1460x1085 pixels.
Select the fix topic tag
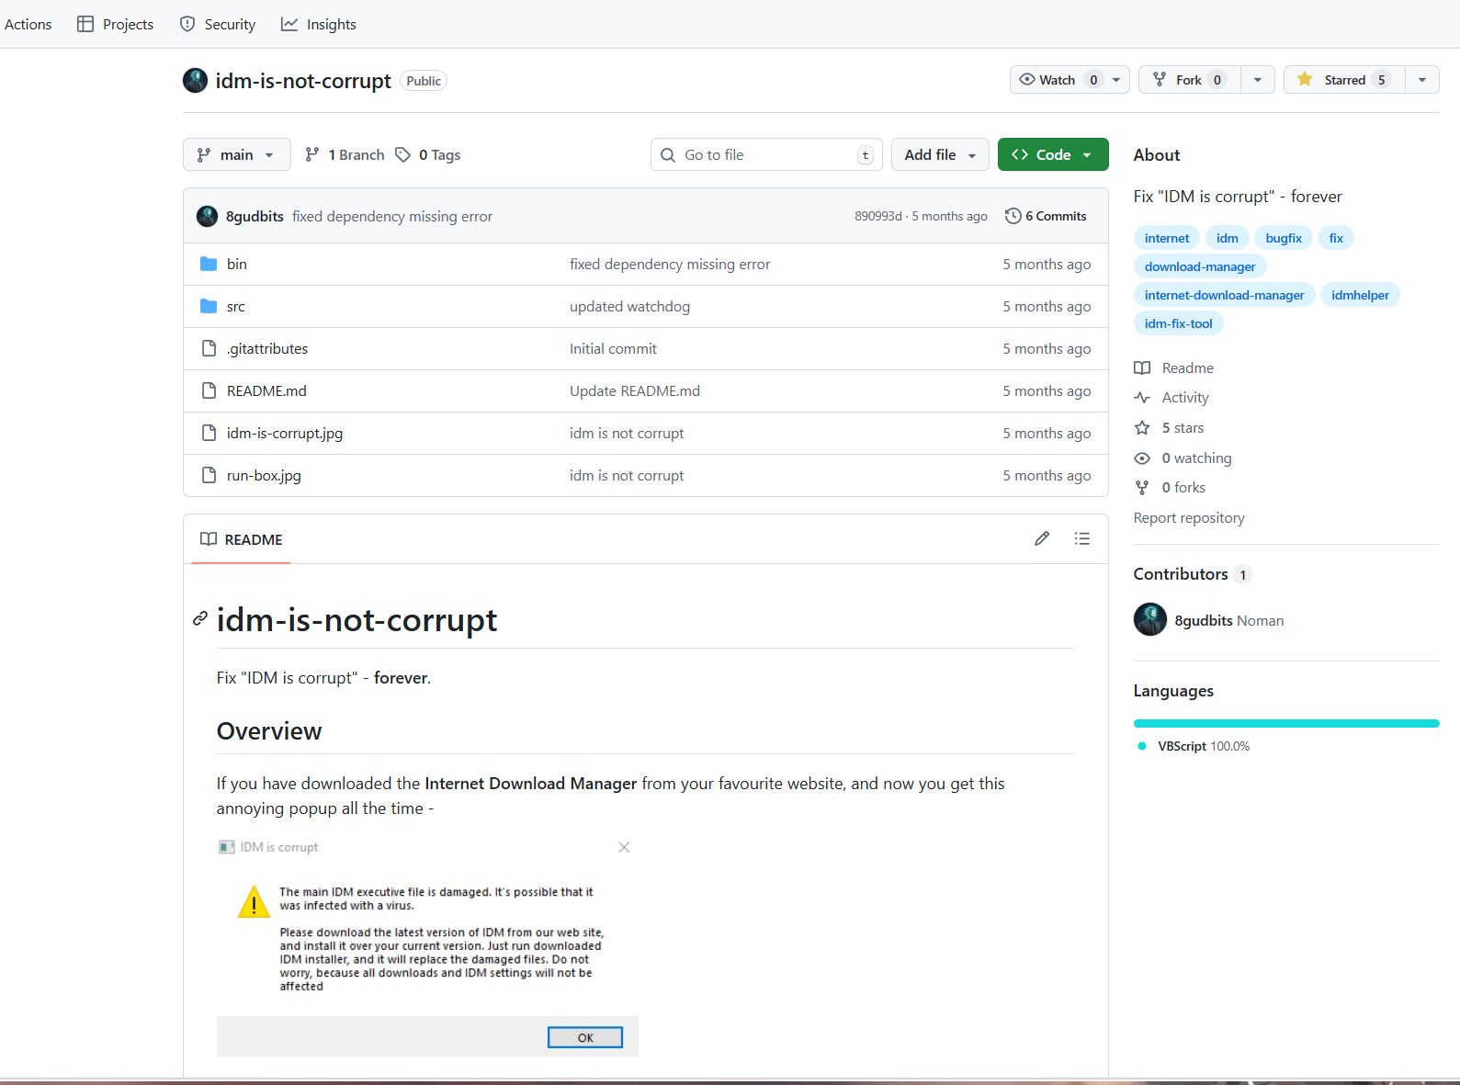click(1336, 238)
